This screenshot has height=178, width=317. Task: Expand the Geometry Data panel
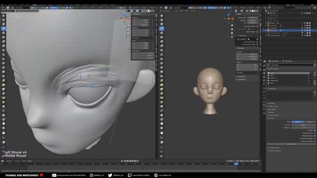[274, 148]
